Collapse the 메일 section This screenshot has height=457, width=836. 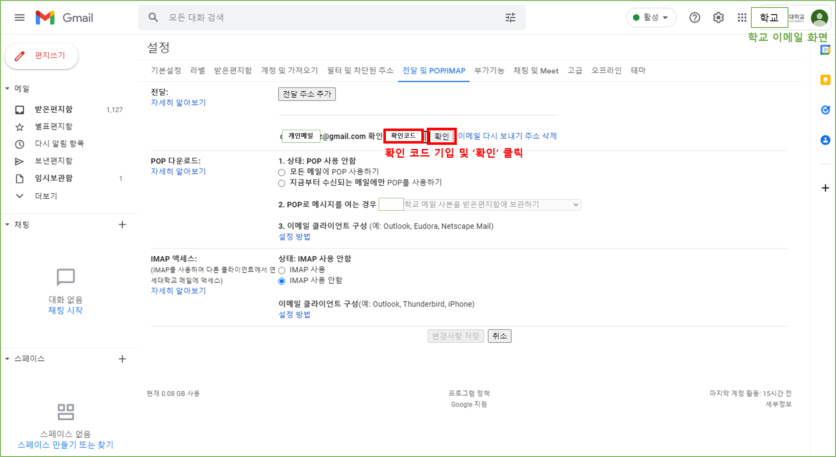[x=7, y=88]
